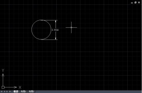Minimize the drawing window
This screenshot has width=142, height=93.
[x=132, y=3]
